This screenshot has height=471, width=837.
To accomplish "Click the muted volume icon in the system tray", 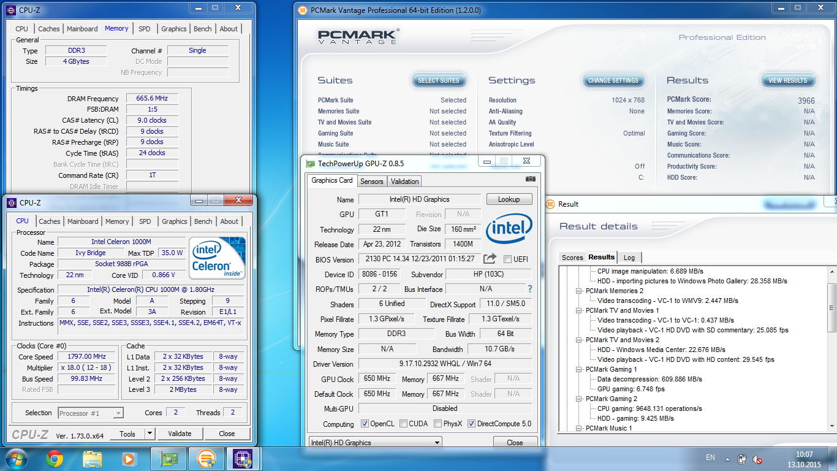I will point(757,459).
